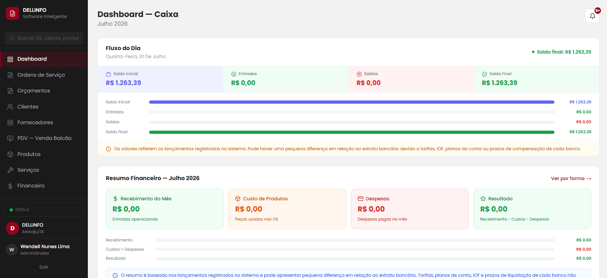Click the Recebimento do Mês card

(164, 209)
